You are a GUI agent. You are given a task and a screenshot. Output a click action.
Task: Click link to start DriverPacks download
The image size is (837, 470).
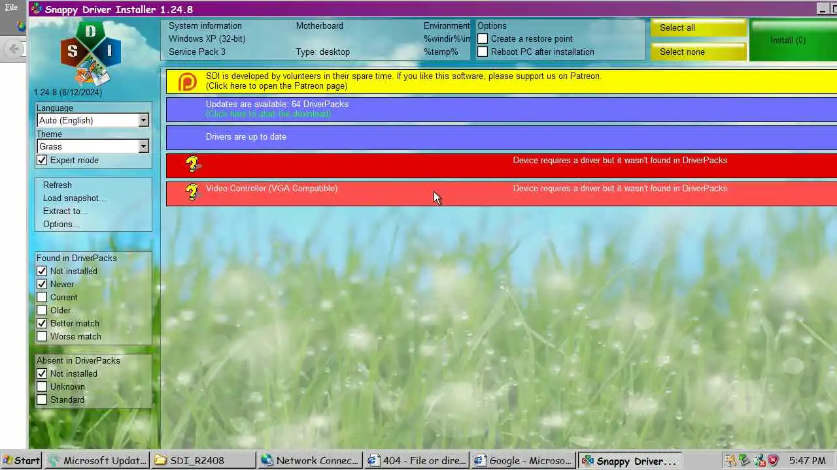click(x=269, y=114)
